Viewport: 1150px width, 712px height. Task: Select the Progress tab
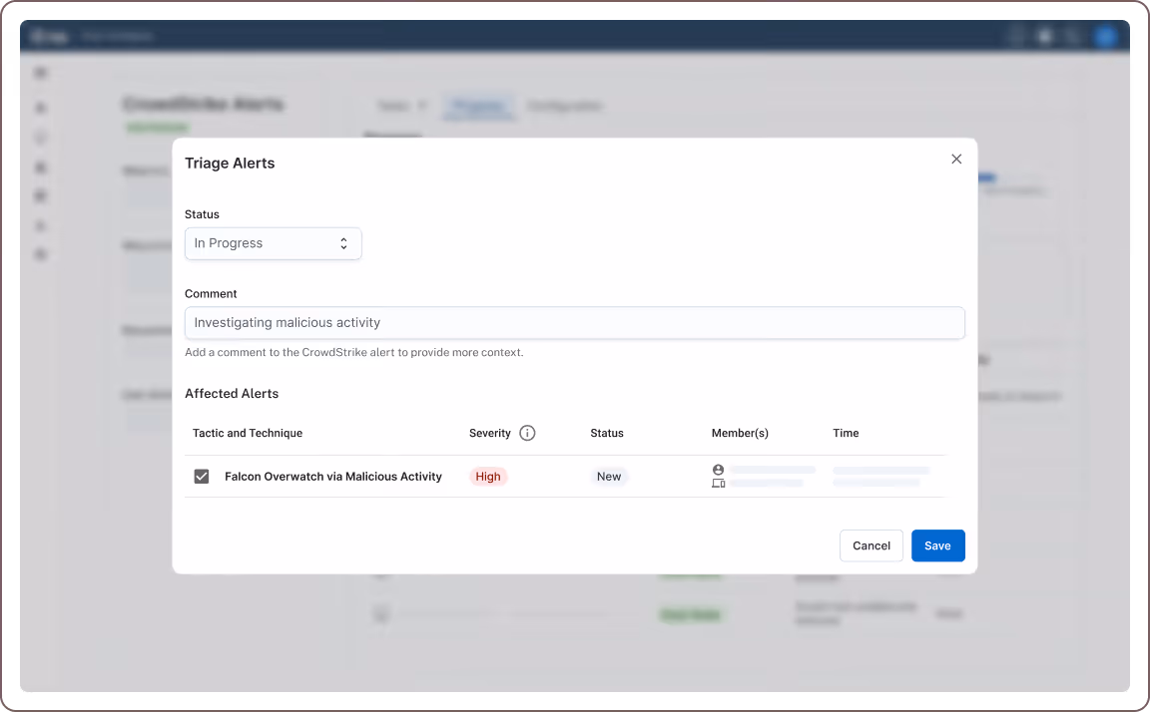478,106
